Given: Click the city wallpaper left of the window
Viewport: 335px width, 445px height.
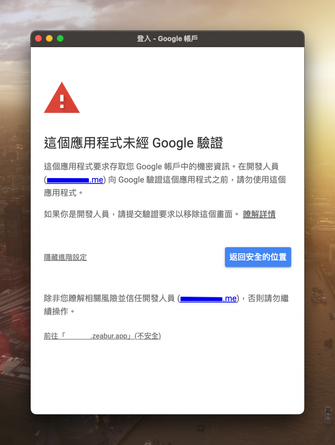Looking at the screenshot, I should (x=15, y=229).
